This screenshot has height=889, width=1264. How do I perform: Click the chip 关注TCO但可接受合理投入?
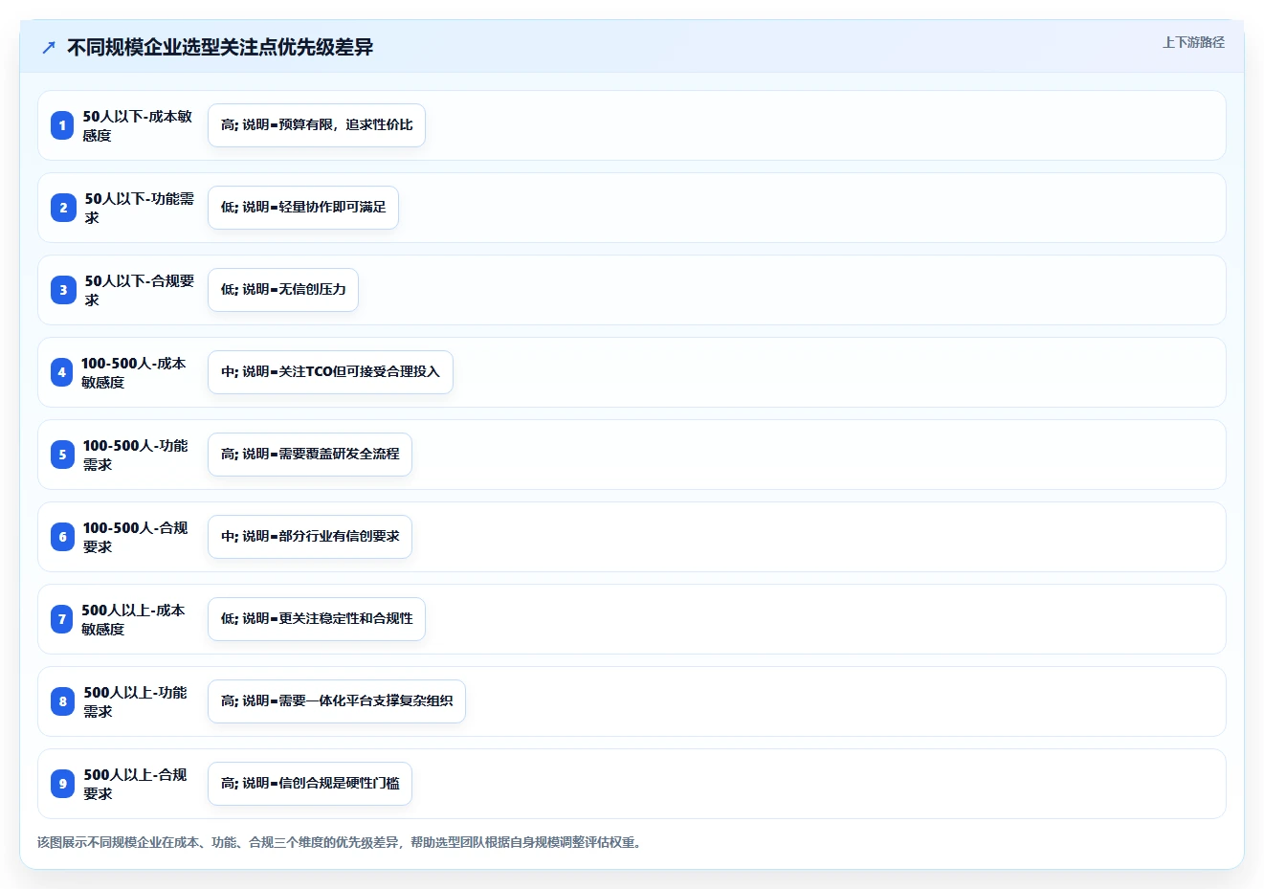[x=330, y=372]
